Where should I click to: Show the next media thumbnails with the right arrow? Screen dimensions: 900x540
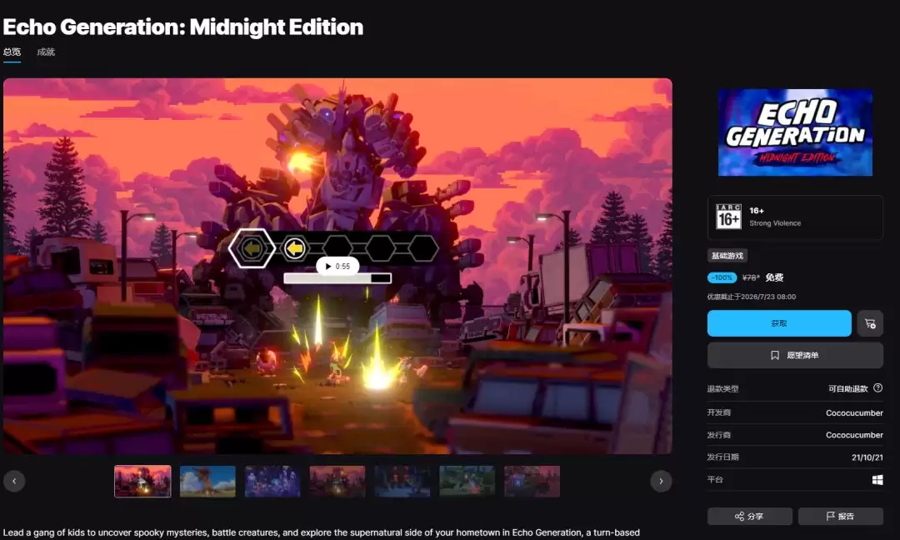tap(661, 481)
